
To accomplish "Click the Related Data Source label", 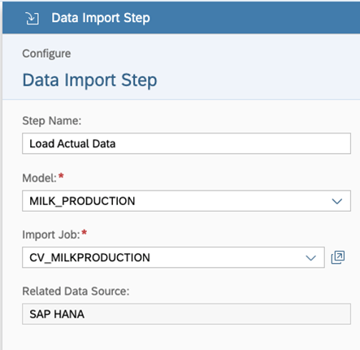I will point(76,291).
